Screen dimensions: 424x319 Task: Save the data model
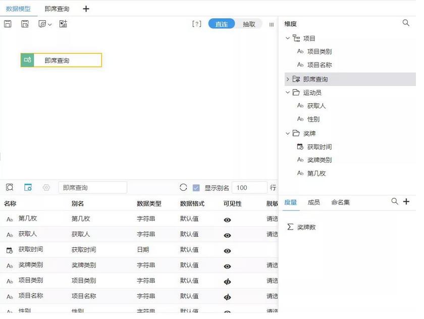[x=8, y=24]
